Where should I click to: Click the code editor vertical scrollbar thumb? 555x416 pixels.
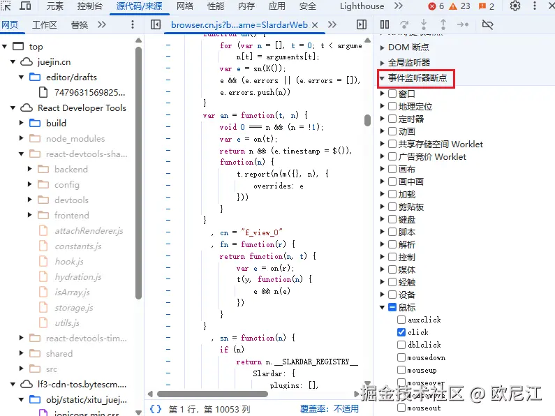[x=367, y=120]
